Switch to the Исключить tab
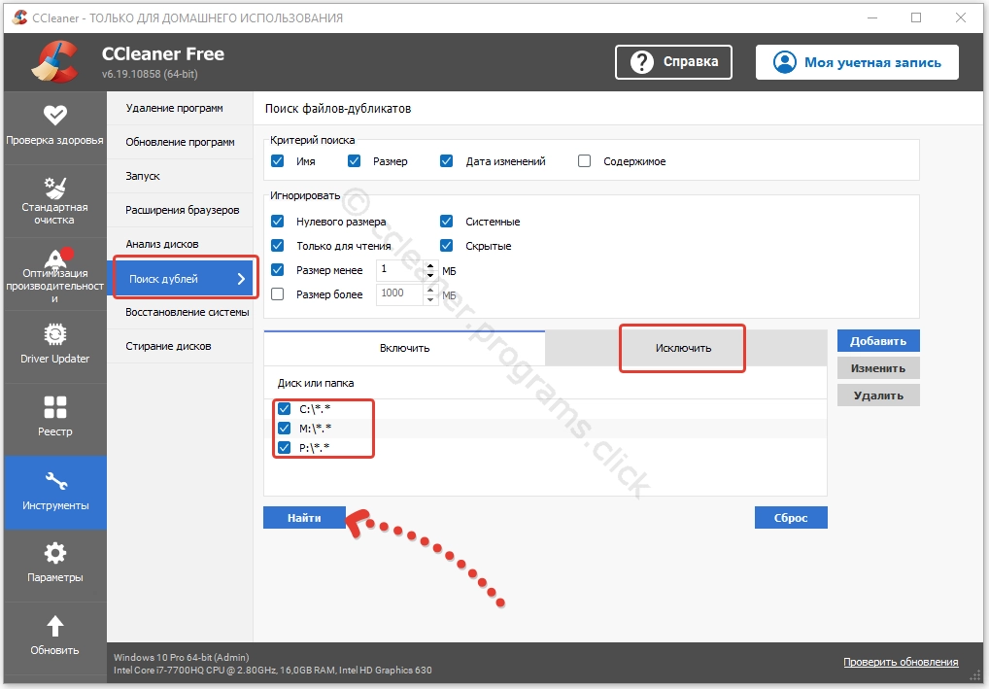 pyautogui.click(x=682, y=348)
